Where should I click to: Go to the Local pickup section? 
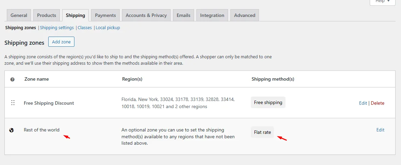(108, 27)
